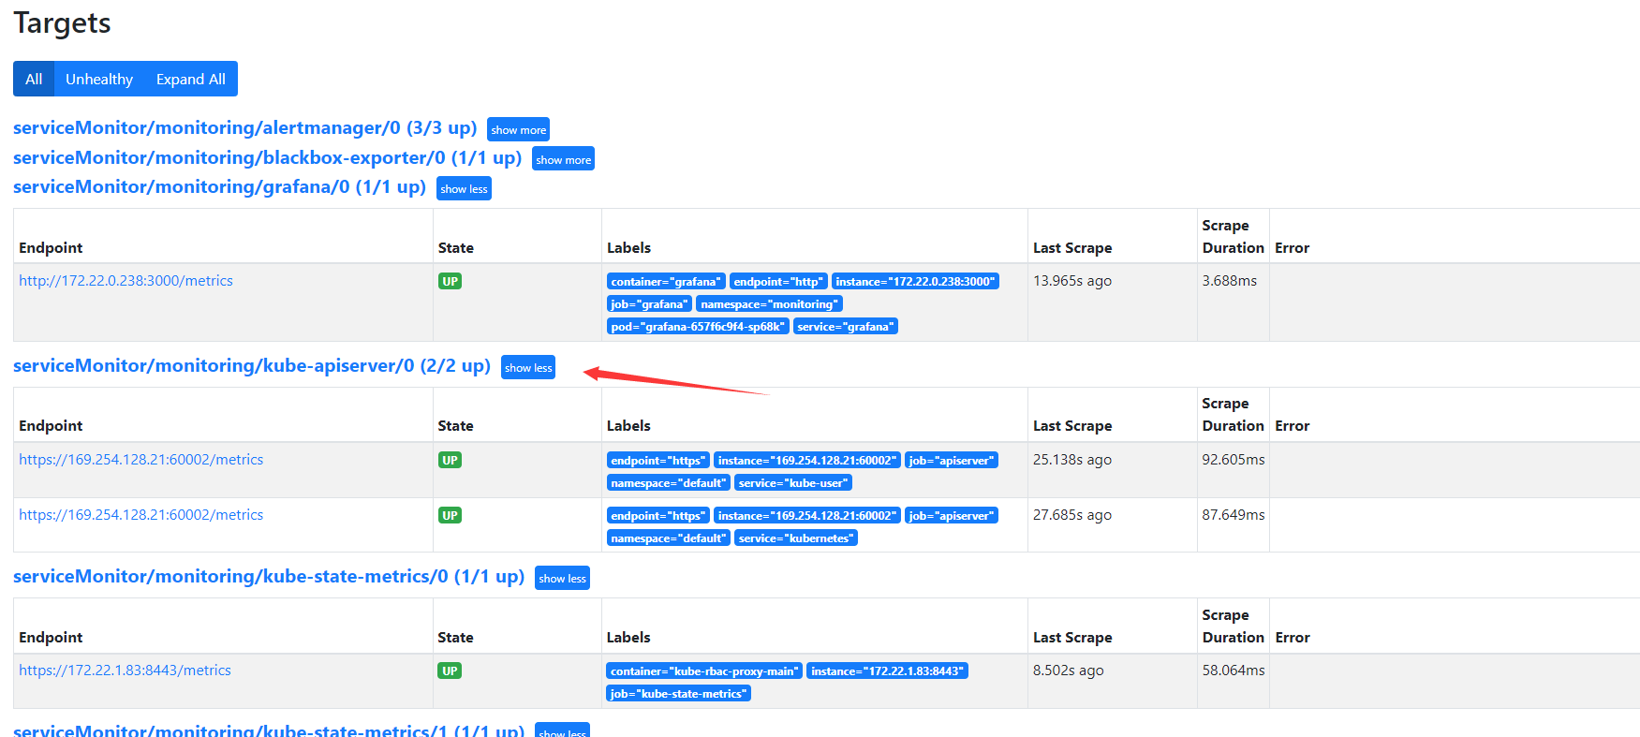Collapse kube-apiserver/0 targets with show less
The height and width of the screenshot is (737, 1640).
[x=528, y=368]
